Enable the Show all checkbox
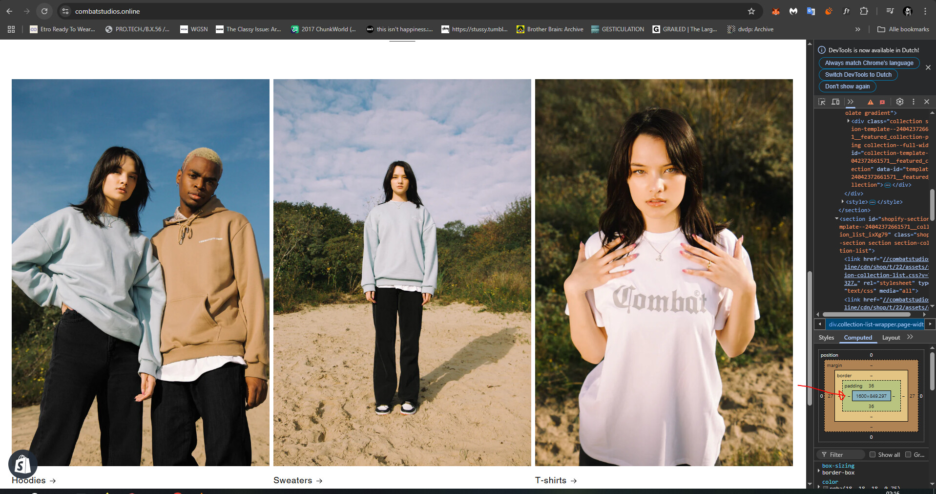Screen dimensions: 936x494 tap(873, 455)
